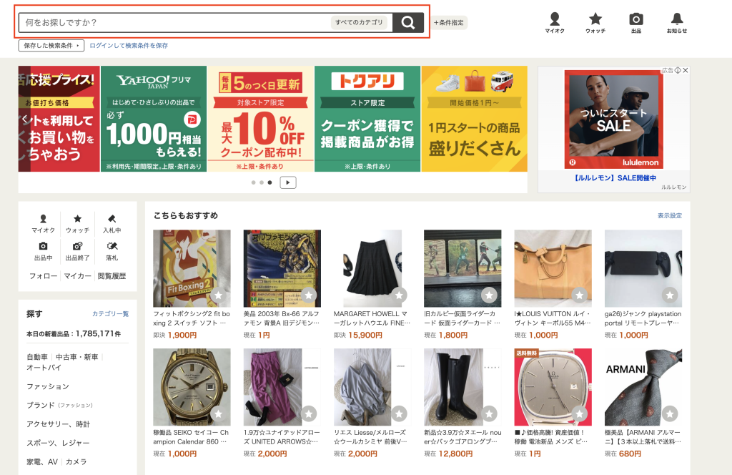Select スポーツ、レジャー category
The height and width of the screenshot is (475, 732).
click(x=58, y=443)
